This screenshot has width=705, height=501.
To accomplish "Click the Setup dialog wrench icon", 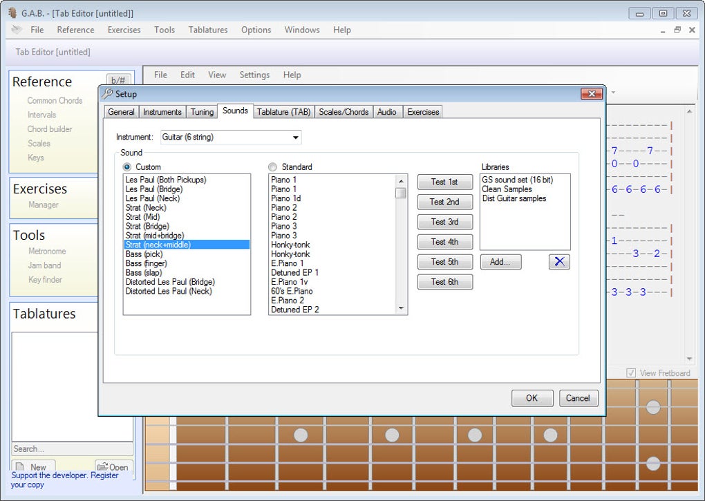I will [x=107, y=93].
